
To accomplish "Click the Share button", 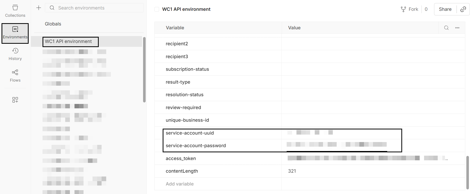I will [x=445, y=9].
